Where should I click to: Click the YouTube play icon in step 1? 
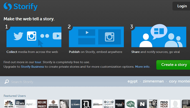tap(57, 36)
